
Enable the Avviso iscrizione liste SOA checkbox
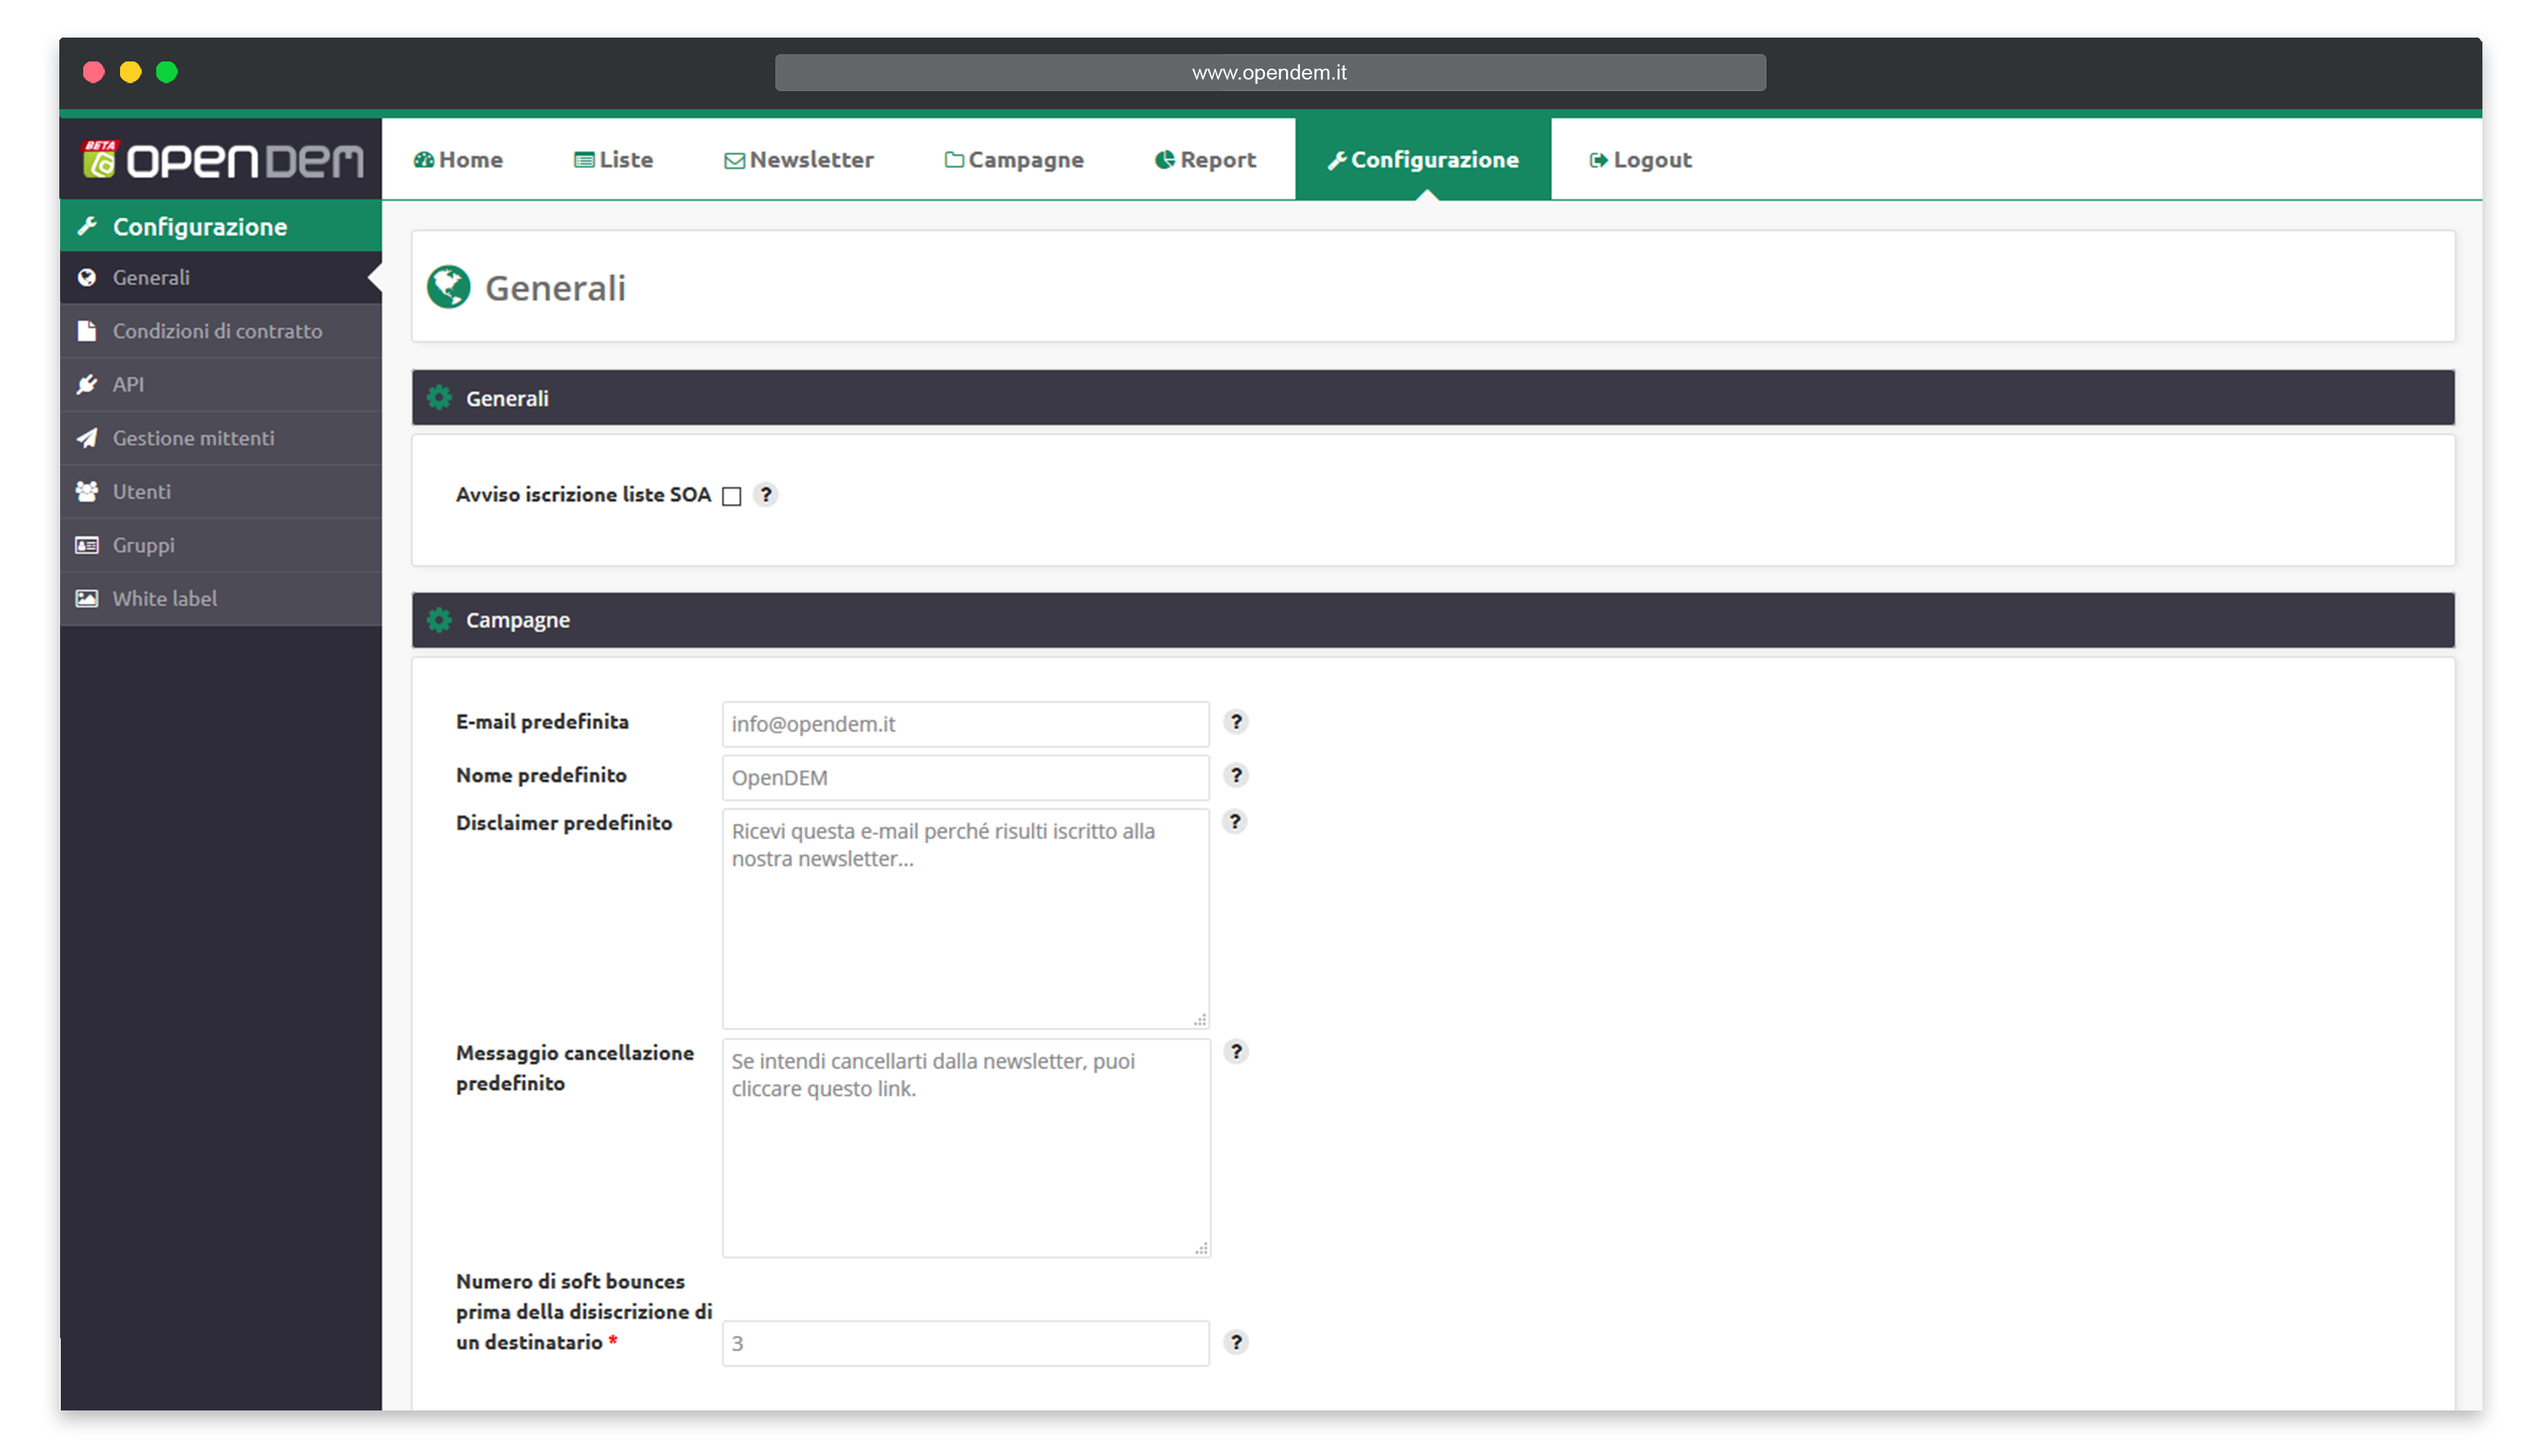(732, 497)
